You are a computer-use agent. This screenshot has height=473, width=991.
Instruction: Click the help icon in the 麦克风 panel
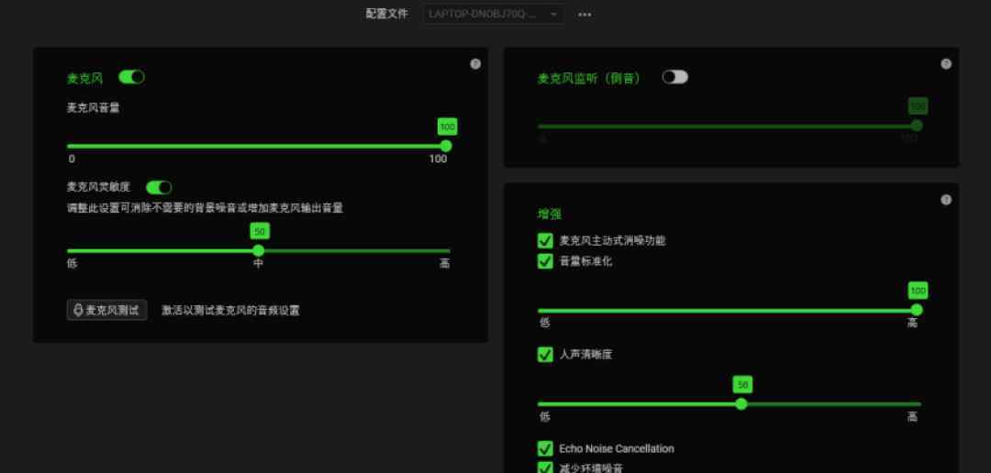[x=475, y=64]
